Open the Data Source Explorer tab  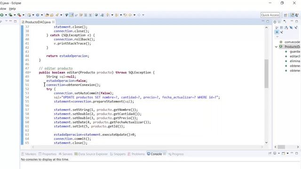click(x=91, y=154)
